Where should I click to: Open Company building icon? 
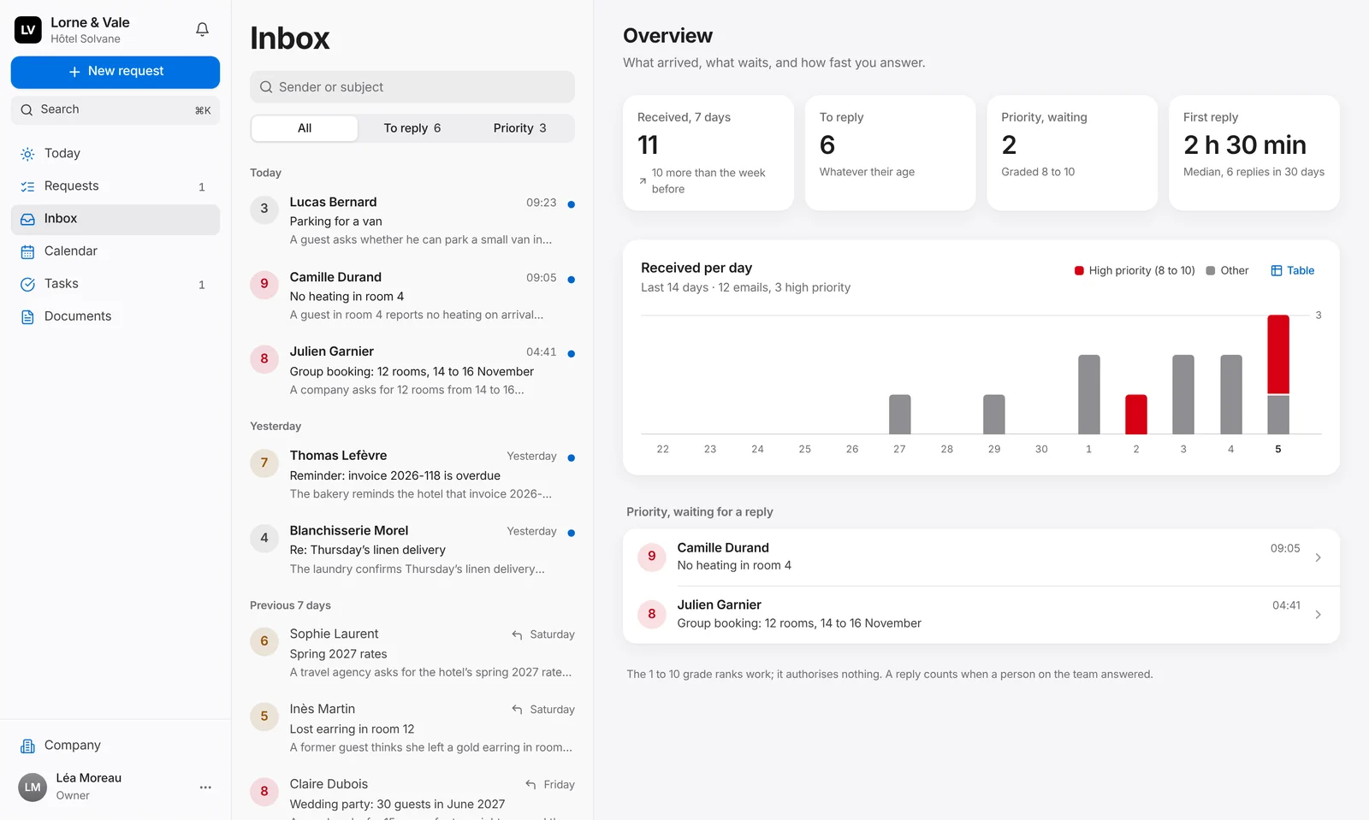point(27,746)
